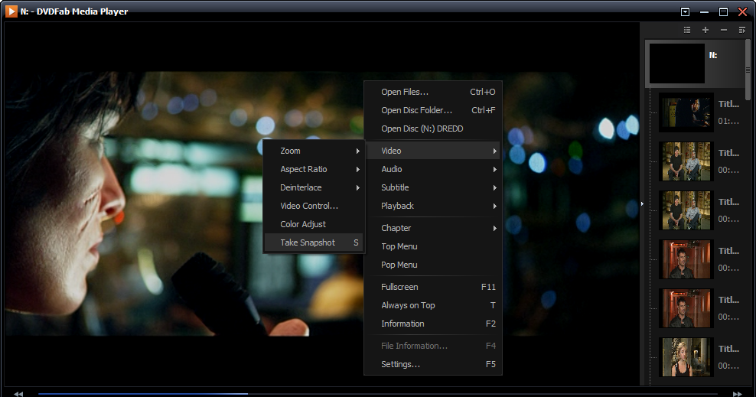Expand the Audio submenu
Screen dimensions: 756x397
433,169
